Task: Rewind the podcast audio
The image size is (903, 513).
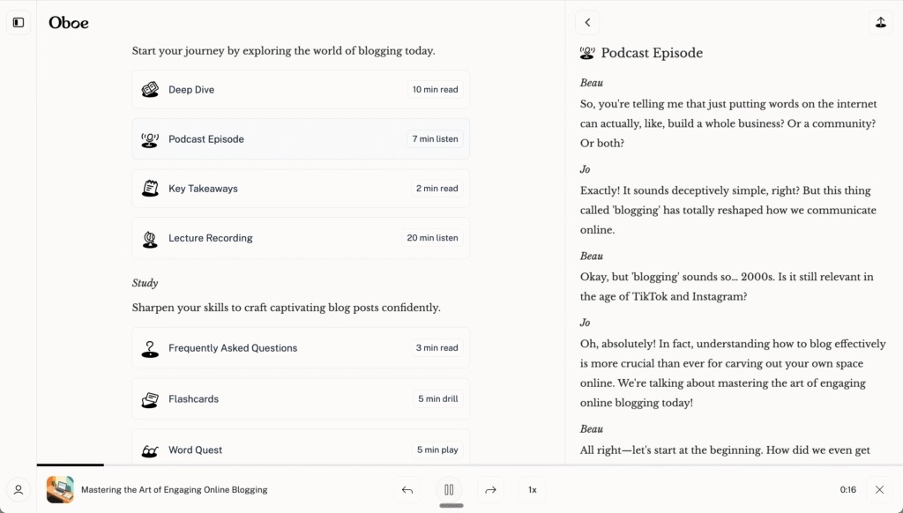Action: click(x=407, y=489)
